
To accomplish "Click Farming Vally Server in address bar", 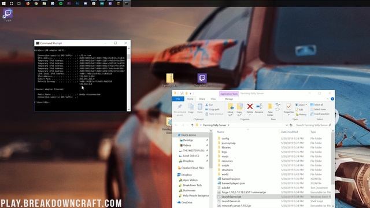I will 214,125.
